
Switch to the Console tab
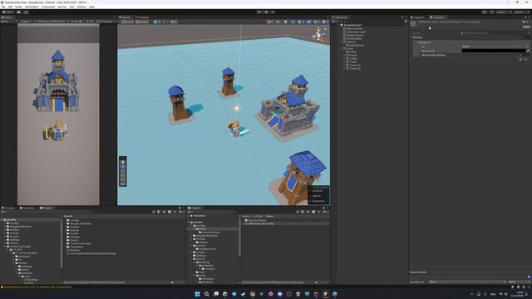tap(8, 208)
